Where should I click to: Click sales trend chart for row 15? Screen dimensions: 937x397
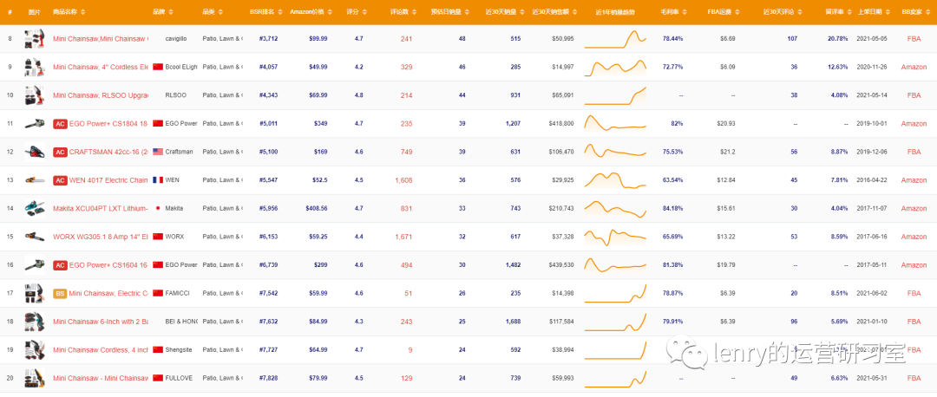point(615,237)
